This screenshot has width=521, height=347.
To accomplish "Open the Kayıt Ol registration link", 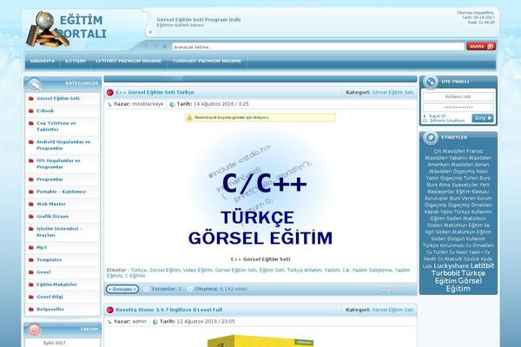I will (438, 116).
